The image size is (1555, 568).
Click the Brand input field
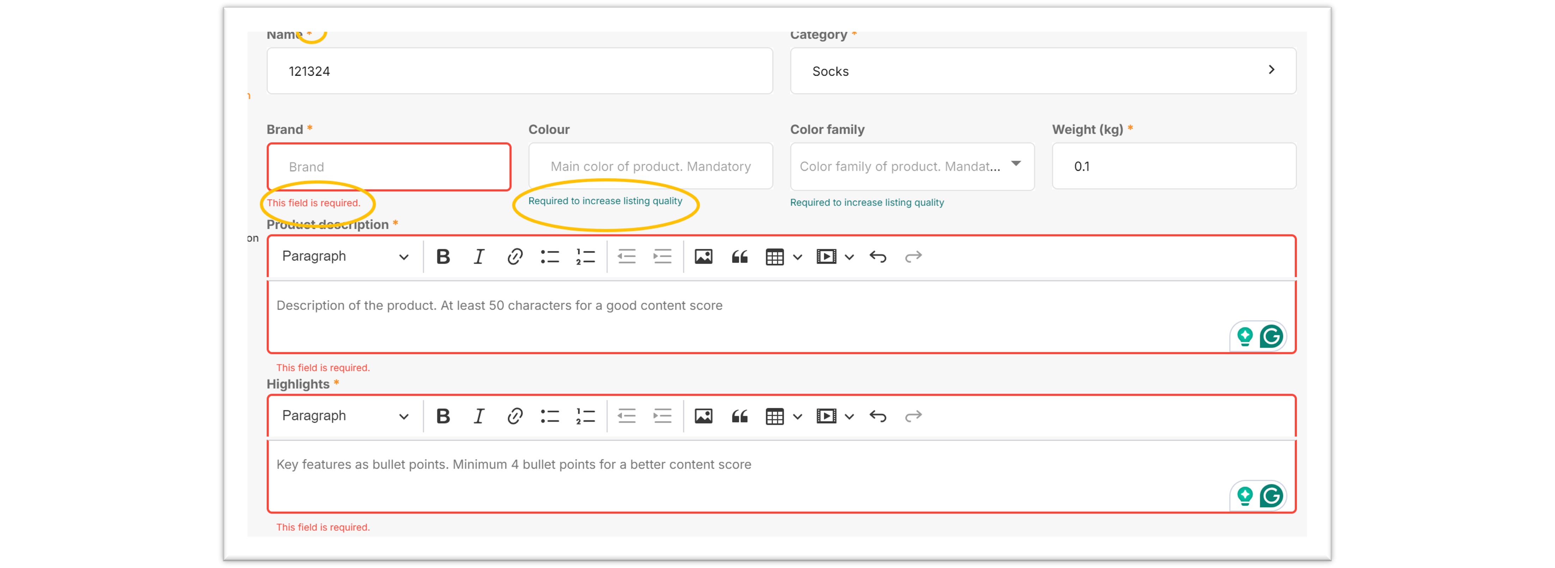pos(389,167)
